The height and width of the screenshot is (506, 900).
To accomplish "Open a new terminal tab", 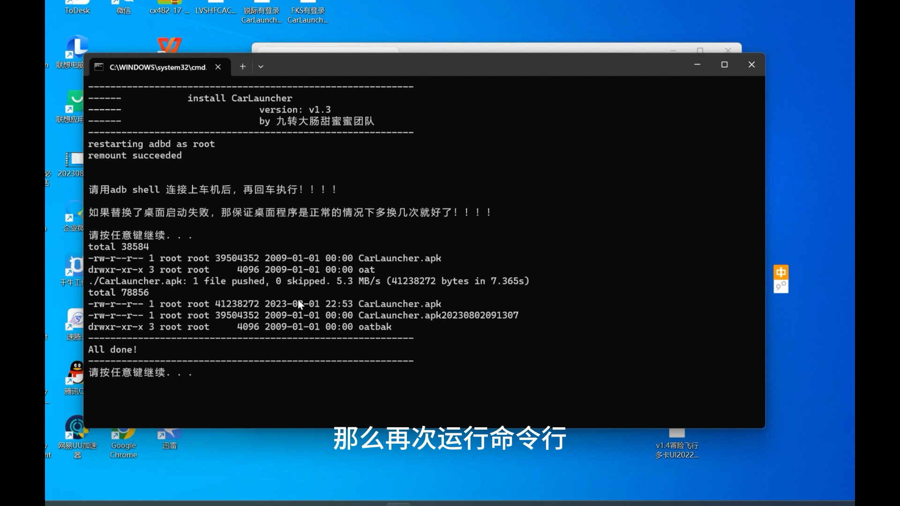I will [x=243, y=67].
